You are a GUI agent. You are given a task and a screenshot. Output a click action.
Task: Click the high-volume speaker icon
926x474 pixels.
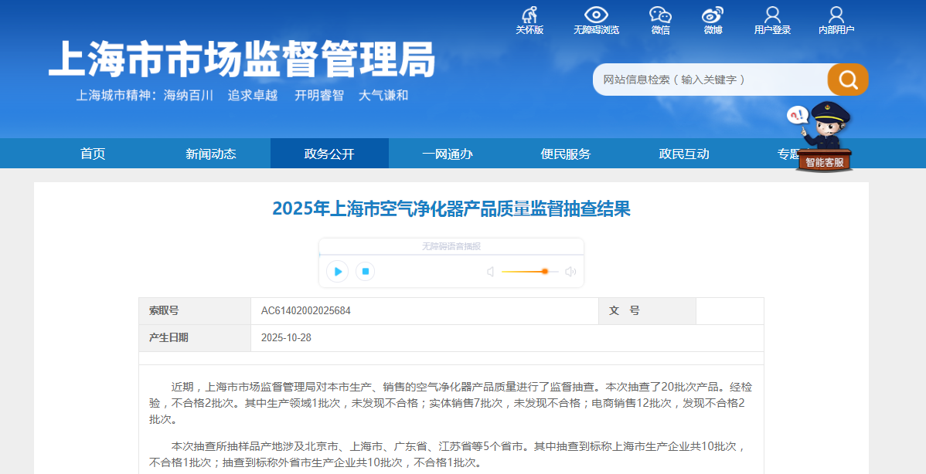(x=570, y=272)
